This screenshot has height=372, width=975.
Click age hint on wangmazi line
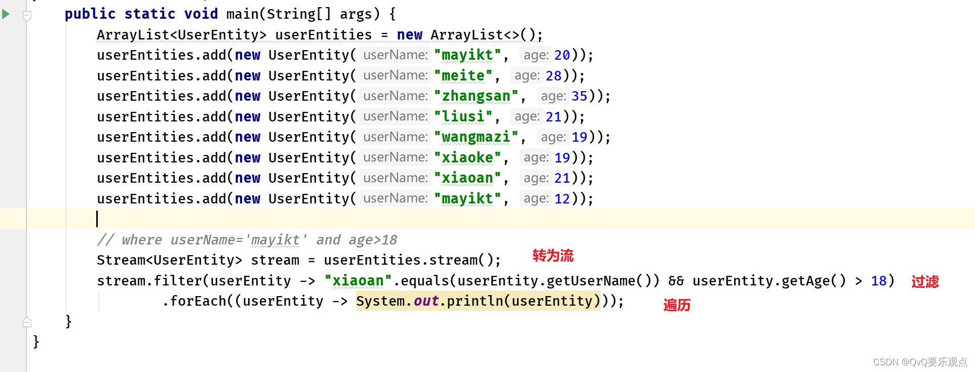553,137
